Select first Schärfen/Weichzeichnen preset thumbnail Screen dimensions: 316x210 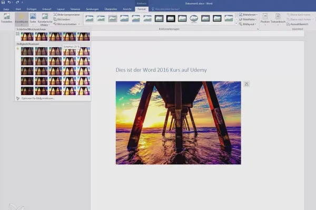(x=27, y=37)
